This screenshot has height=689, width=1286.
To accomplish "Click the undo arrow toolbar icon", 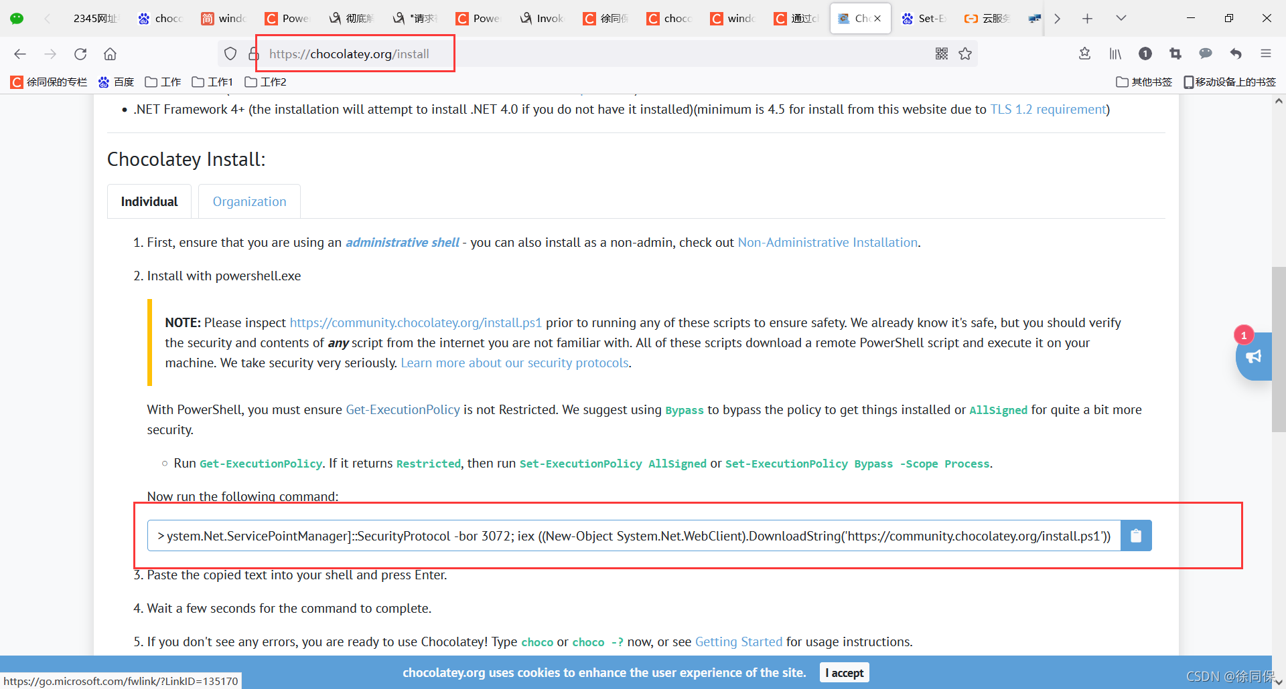I will point(1236,54).
